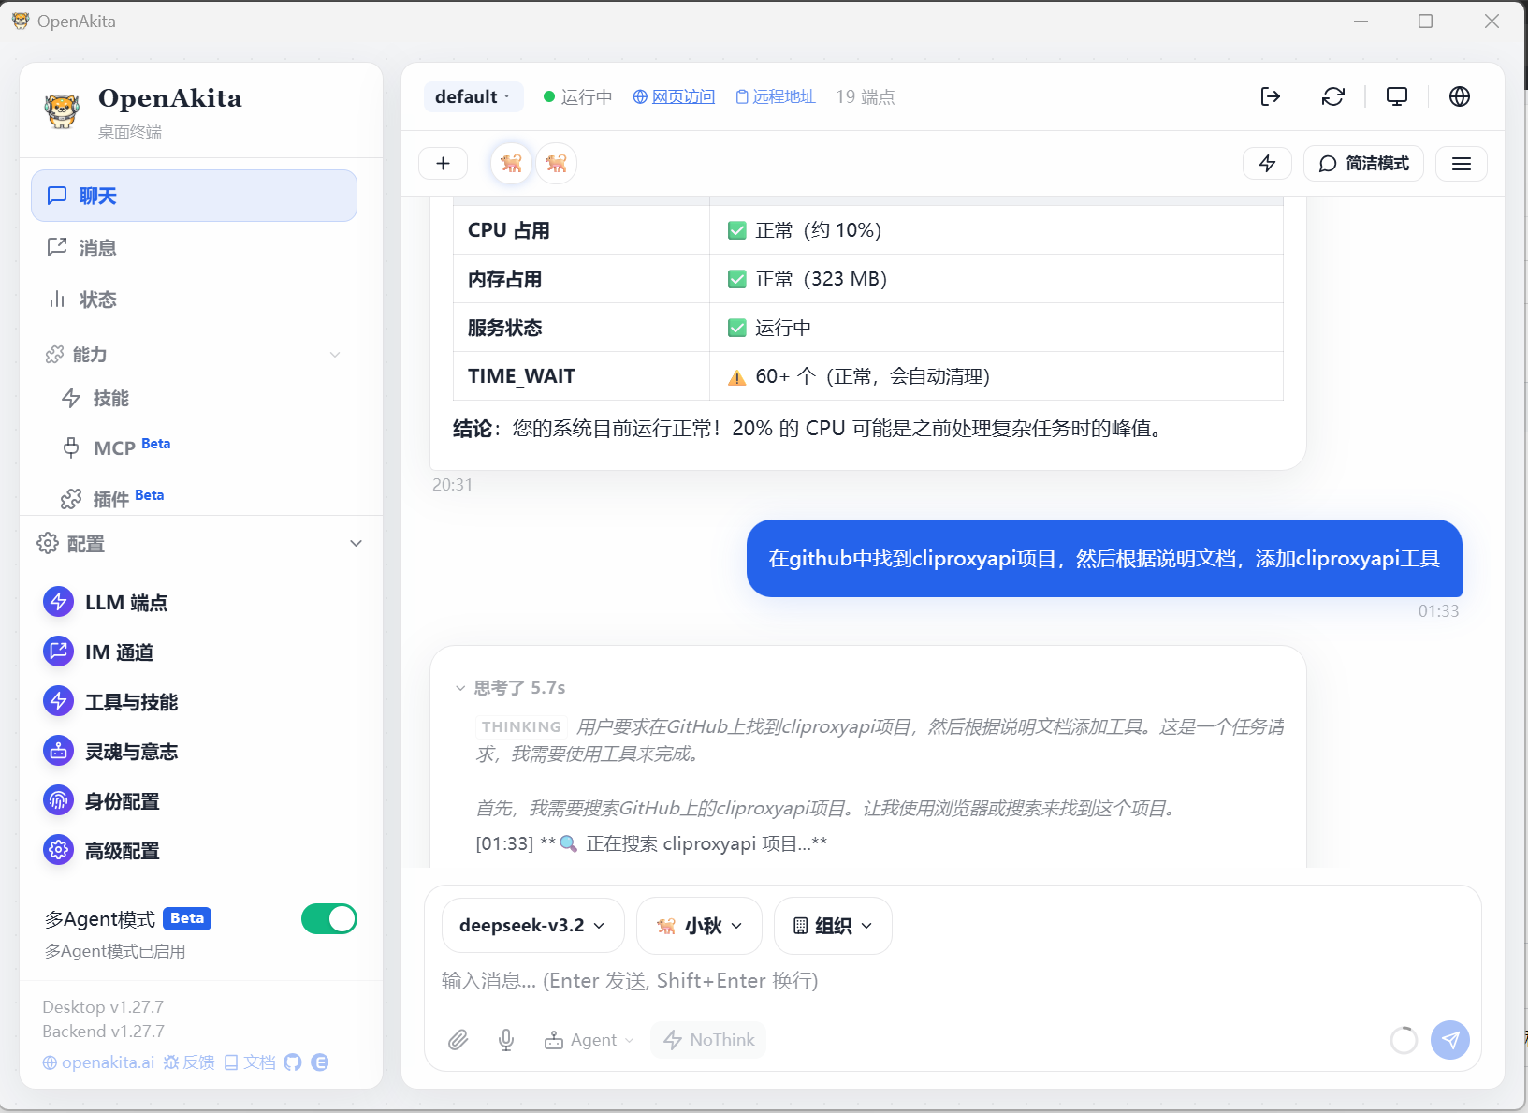Start a new chat with the plus button

coord(444,164)
